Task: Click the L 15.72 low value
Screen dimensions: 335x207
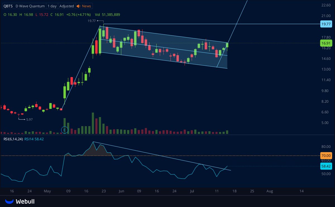Action: [x=41, y=14]
